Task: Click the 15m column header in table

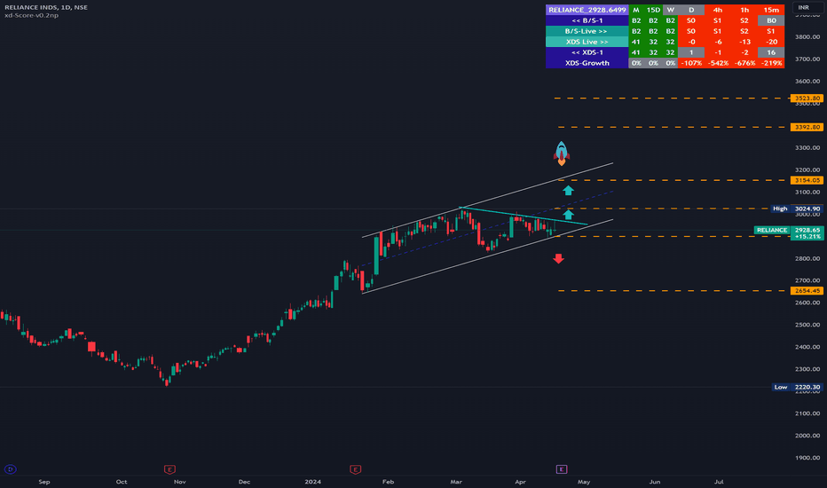Action: click(x=771, y=10)
